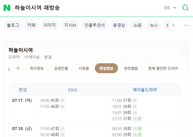Image resolution: width=193 pixels, height=137 pixels.
Task: Click the 15세이상 rating label
Action: (x=32, y=57)
